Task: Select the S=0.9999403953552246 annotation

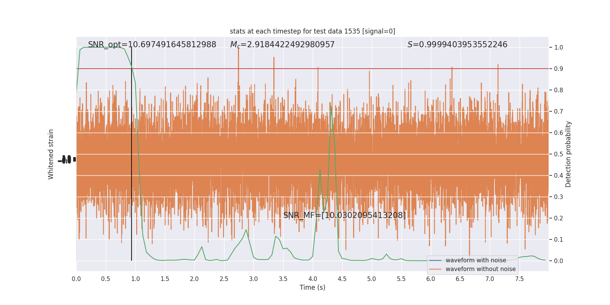Action: (x=457, y=45)
